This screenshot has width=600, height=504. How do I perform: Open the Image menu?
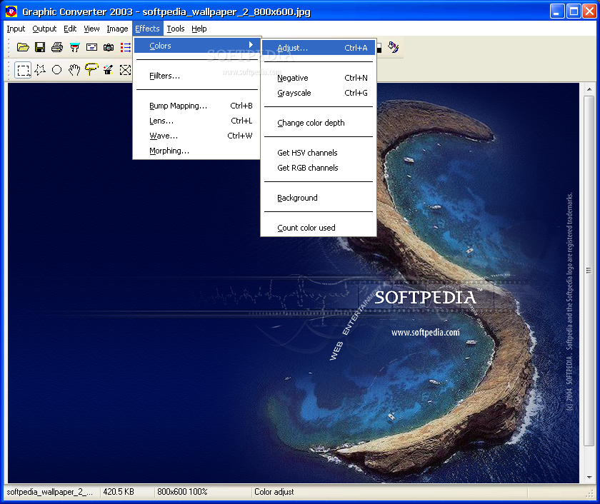(x=117, y=29)
